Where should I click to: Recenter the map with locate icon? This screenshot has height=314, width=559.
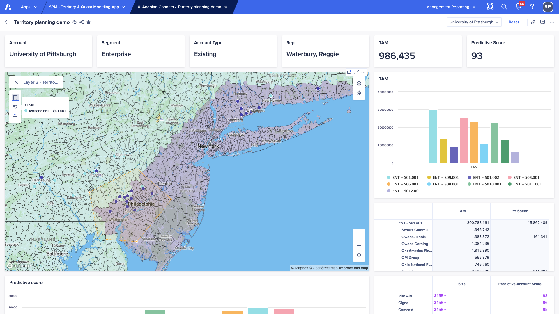(x=359, y=255)
